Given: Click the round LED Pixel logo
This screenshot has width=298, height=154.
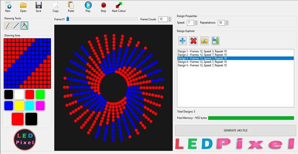Looking at the screenshot, I should [x=25, y=140].
